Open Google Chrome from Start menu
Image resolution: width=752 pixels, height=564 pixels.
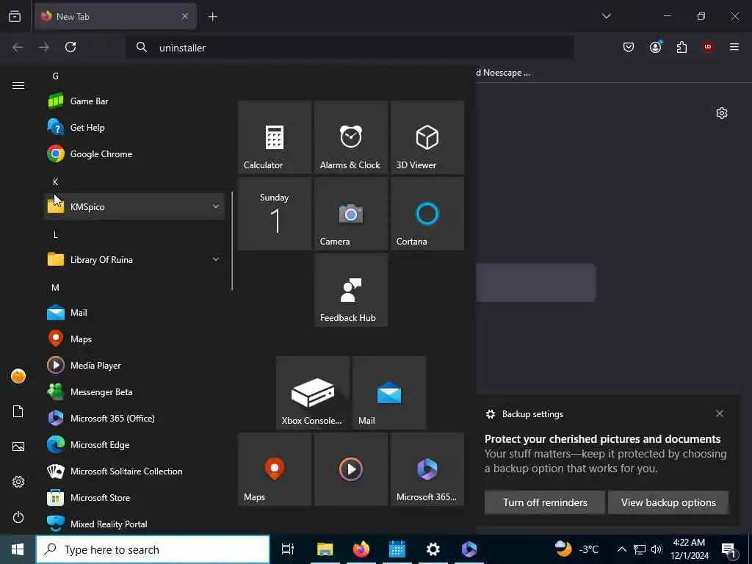134,154
